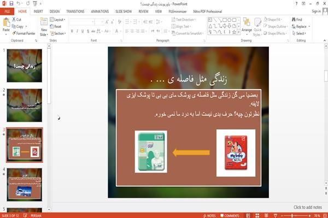This screenshot has width=328, height=218.
Task: Click the spell check icon in status bar
Action: click(25, 215)
